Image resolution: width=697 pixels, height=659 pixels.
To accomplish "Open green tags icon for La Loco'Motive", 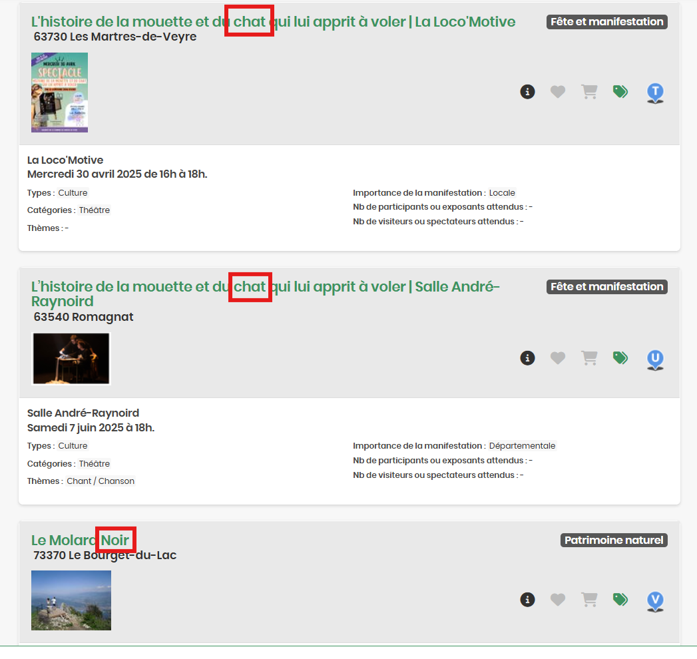I will 620,92.
